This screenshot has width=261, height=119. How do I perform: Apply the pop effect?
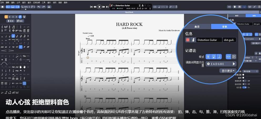17,67
